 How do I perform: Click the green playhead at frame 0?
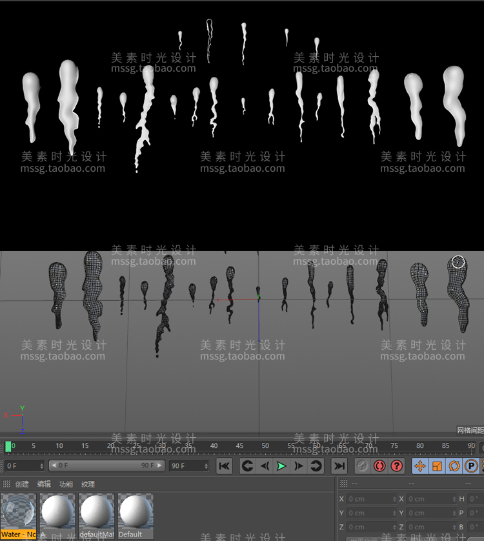[8, 447]
